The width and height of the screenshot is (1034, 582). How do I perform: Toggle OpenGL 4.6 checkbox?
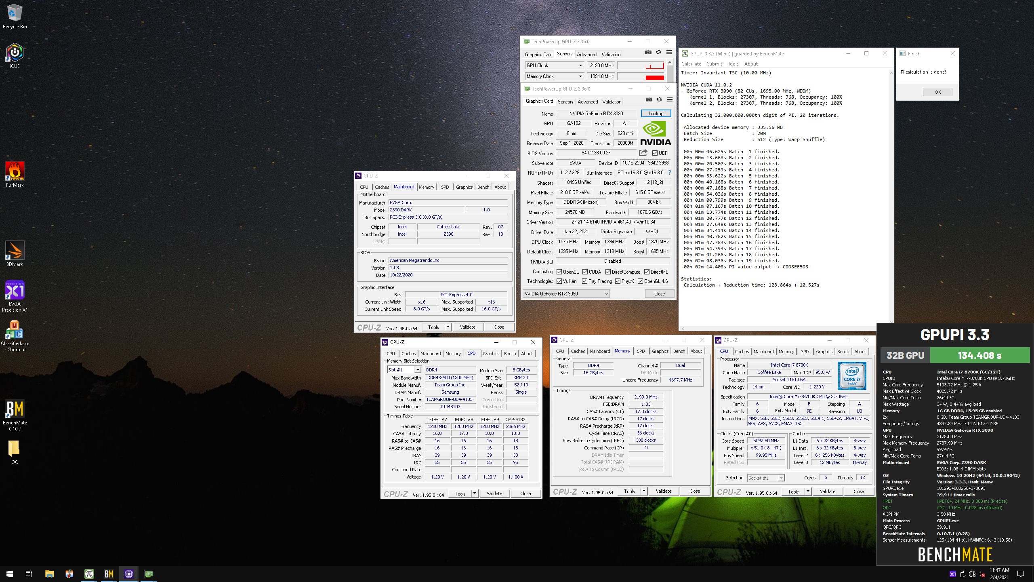[640, 281]
